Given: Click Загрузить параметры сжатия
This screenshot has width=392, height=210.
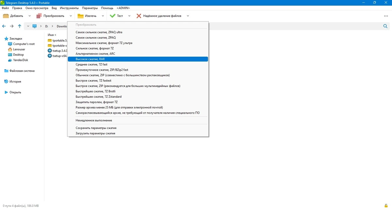Looking at the screenshot, I should point(138,133).
